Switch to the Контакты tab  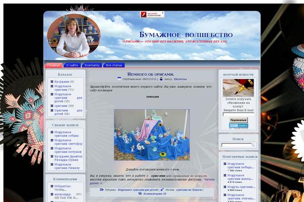pyautogui.click(x=92, y=65)
